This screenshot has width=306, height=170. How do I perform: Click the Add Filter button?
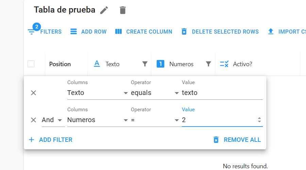click(51, 139)
